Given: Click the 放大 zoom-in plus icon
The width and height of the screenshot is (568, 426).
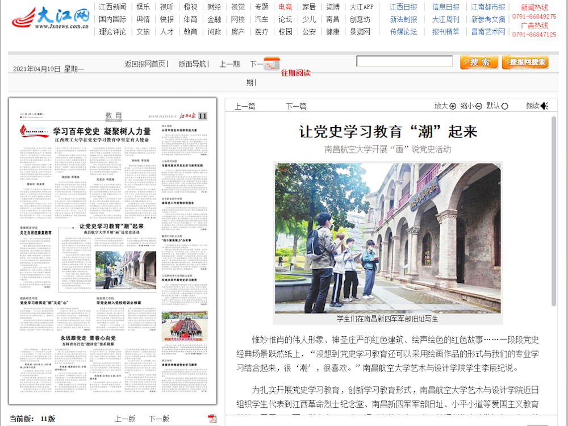Looking at the screenshot, I should [x=453, y=106].
